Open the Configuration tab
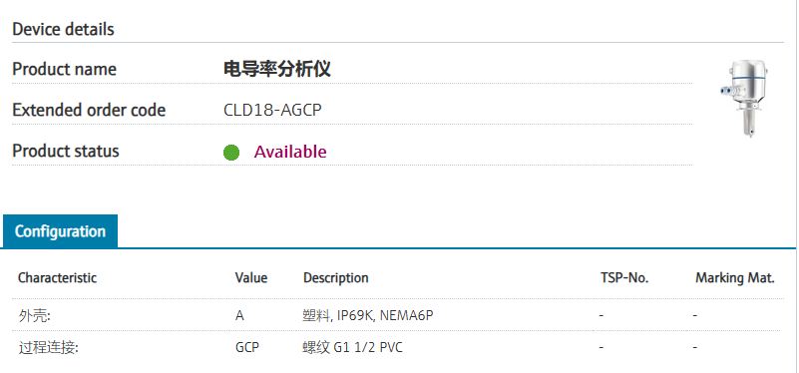Screen dimensions: 799x373 pos(60,231)
